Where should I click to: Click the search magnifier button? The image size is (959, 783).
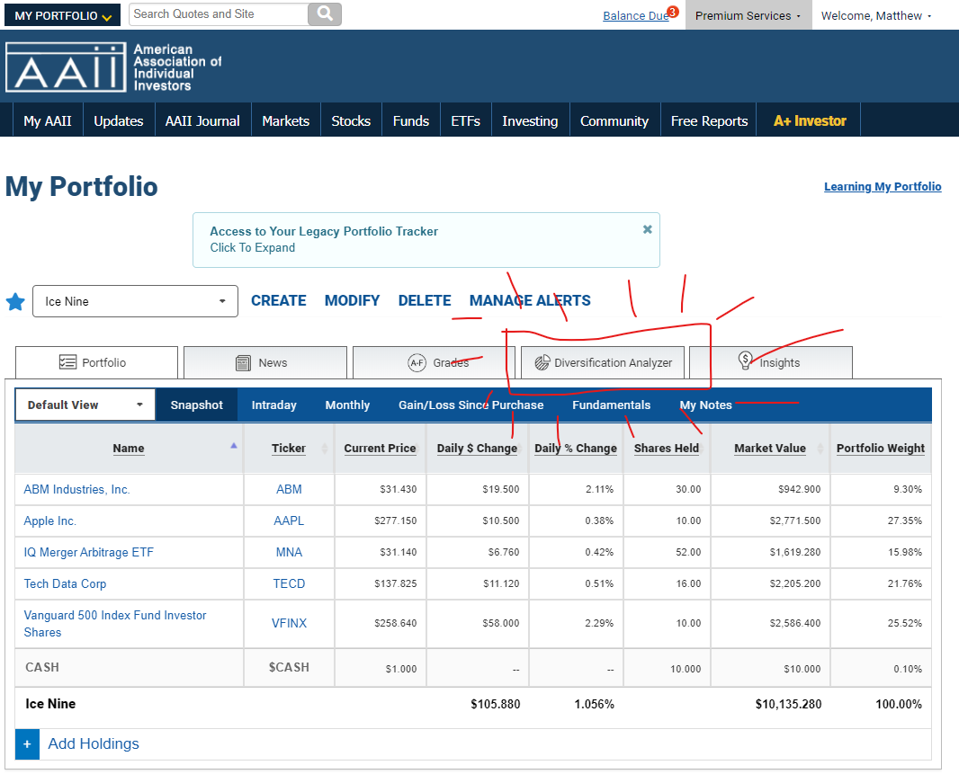point(325,14)
